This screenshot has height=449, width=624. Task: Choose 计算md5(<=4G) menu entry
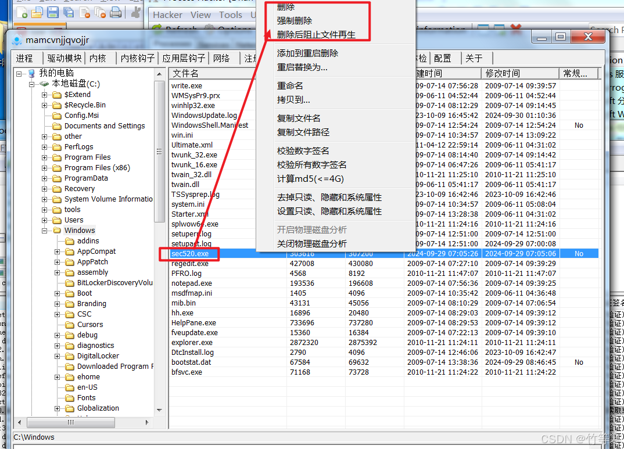coord(310,179)
